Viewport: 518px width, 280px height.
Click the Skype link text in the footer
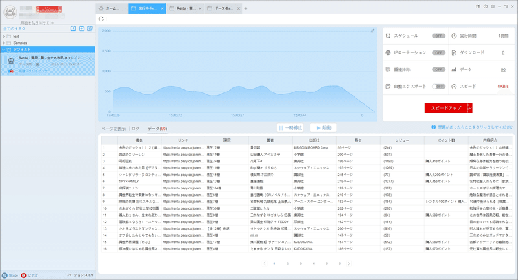coord(13,275)
